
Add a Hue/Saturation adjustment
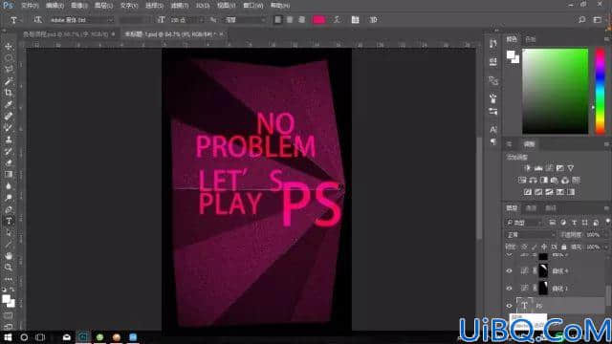522,181
